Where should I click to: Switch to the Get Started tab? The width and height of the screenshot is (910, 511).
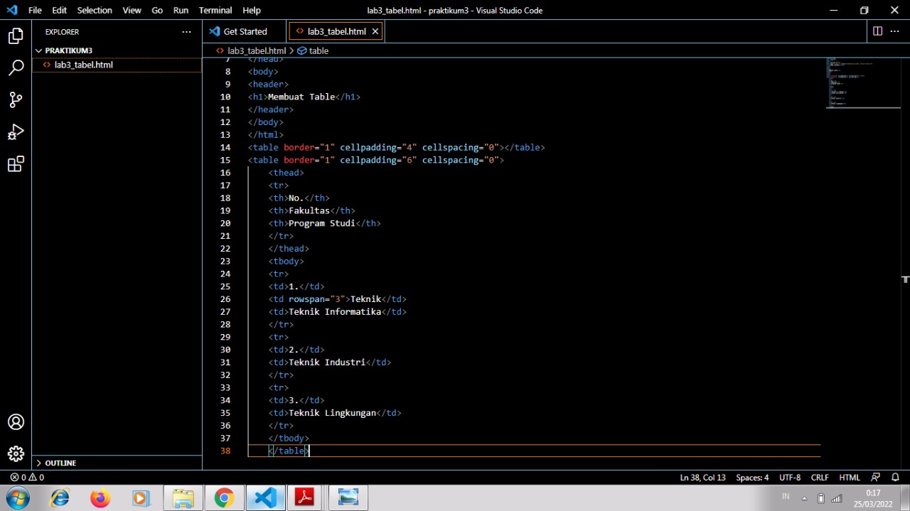click(245, 31)
